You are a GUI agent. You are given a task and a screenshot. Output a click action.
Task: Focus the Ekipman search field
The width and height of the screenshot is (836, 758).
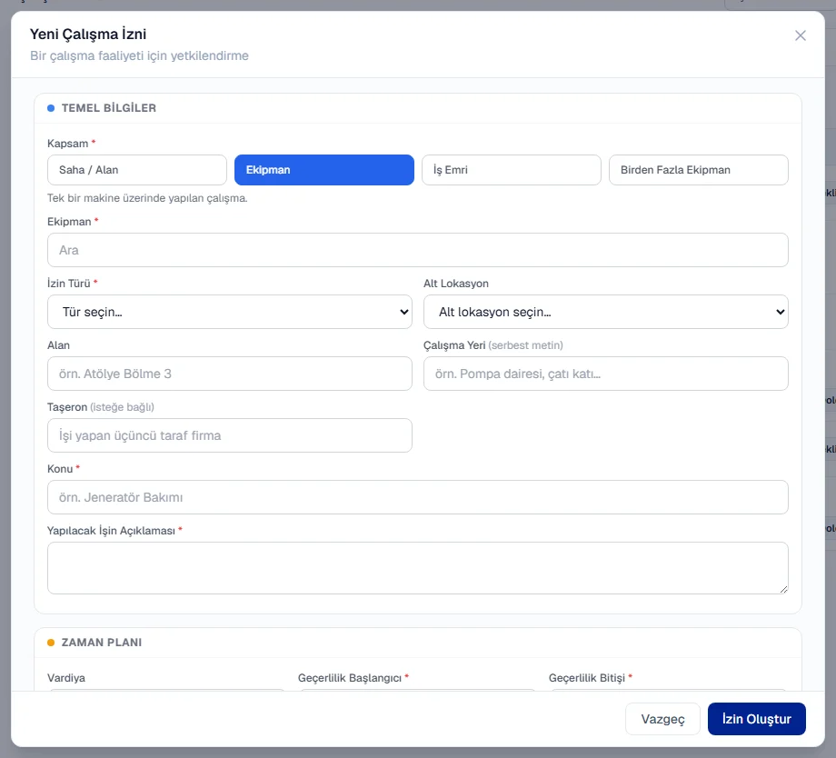417,250
